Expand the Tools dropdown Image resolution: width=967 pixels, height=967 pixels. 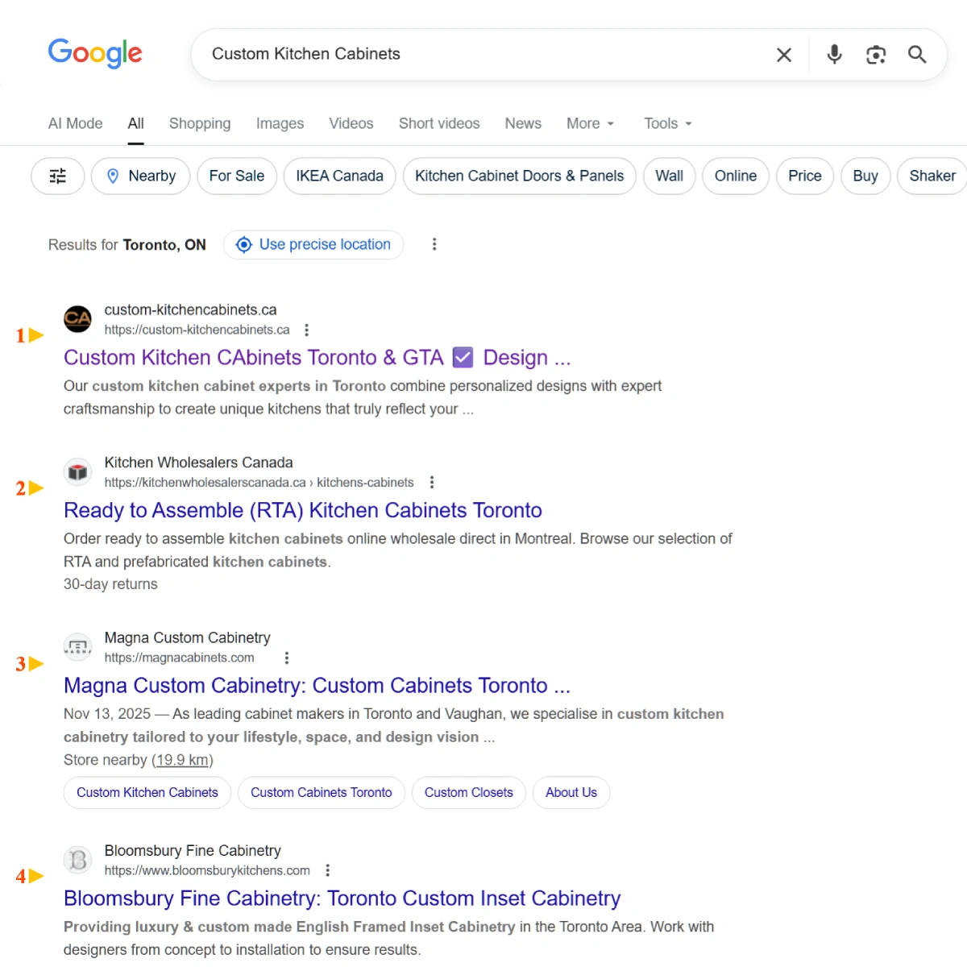pyautogui.click(x=668, y=123)
